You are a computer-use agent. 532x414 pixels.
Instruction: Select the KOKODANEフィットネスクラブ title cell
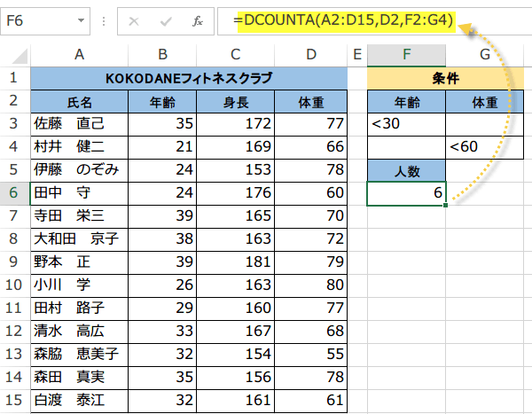(x=189, y=78)
